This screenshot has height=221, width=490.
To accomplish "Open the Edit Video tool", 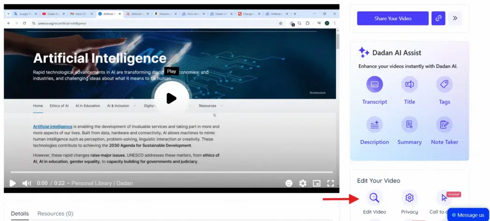I will (x=375, y=198).
